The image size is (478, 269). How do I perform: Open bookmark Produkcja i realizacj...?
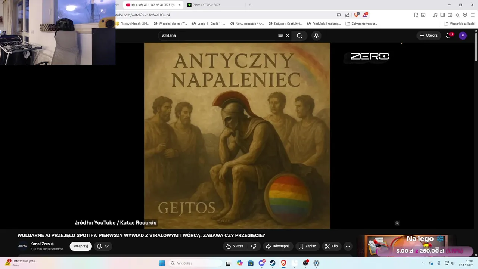tap(324, 24)
